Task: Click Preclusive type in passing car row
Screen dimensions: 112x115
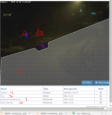Action: pos(48,99)
